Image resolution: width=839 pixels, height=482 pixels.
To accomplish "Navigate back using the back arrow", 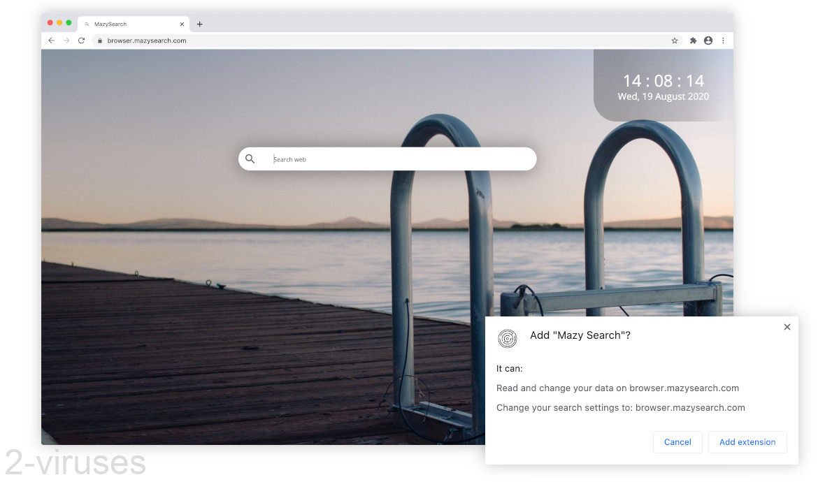I will coord(51,41).
